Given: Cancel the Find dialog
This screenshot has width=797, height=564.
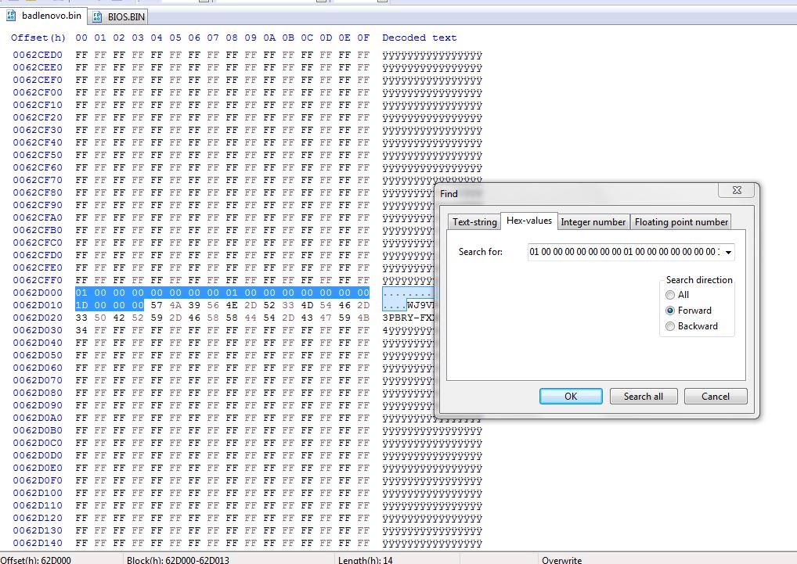Looking at the screenshot, I should (716, 397).
